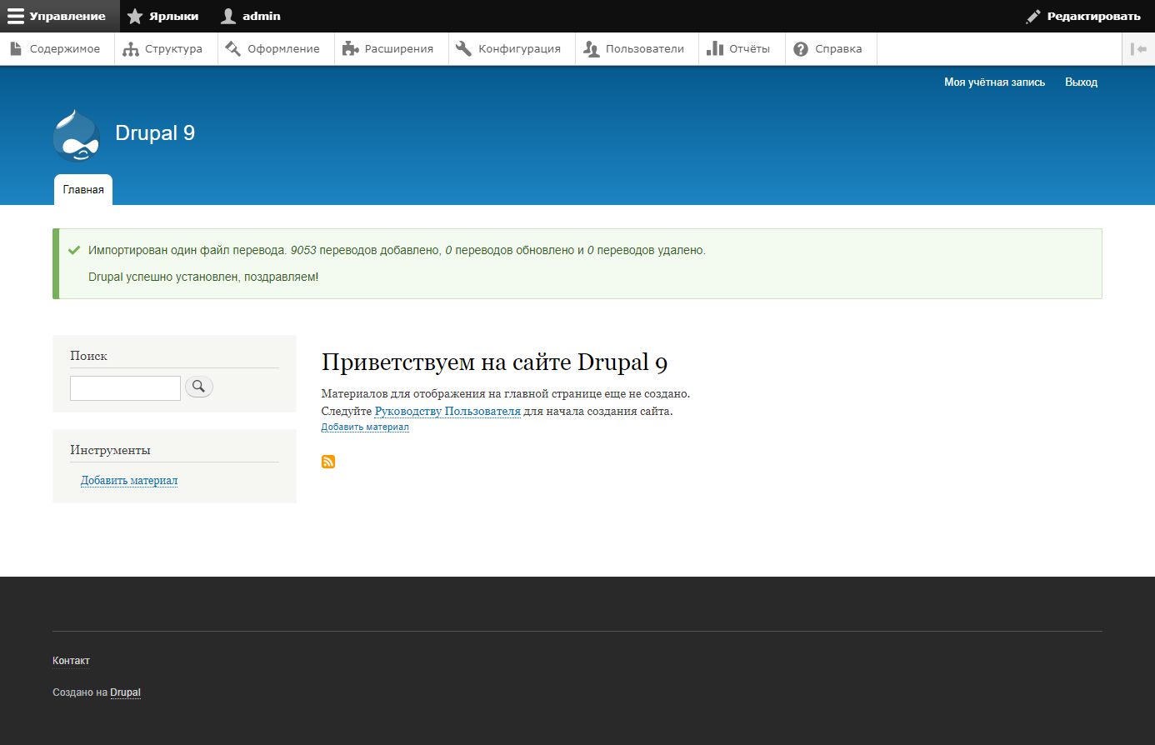The width and height of the screenshot is (1155, 745).
Task: Click the green checkmark status icon
Action: pos(74,250)
